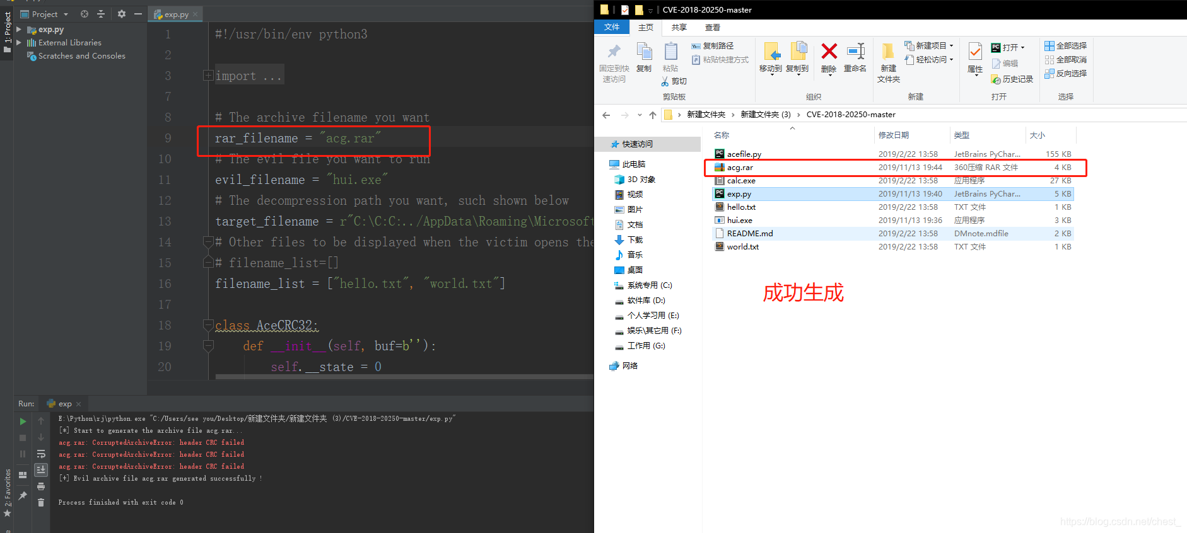Viewport: 1187px width, 533px height.
Task: Sort files by the 名称 column header
Action: (x=722, y=135)
